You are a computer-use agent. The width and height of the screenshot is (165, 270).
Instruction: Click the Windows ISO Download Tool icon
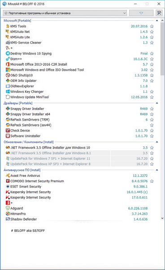point(8,70)
